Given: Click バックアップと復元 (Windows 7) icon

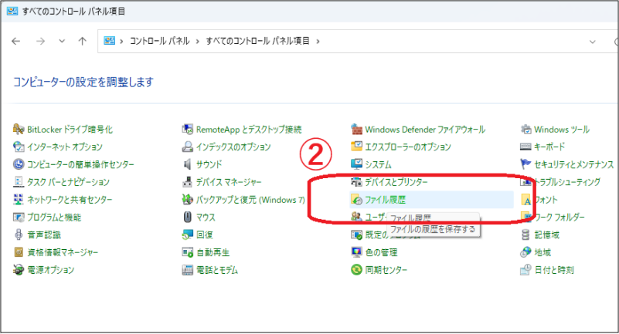Looking at the screenshot, I should (188, 199).
